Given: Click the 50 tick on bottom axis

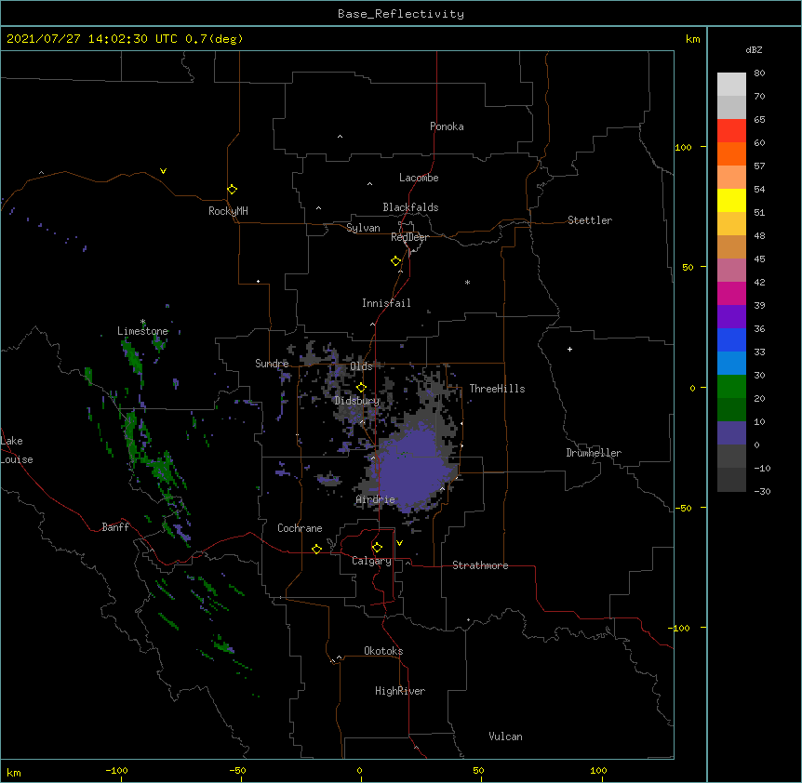Looking at the screenshot, I should [x=478, y=770].
